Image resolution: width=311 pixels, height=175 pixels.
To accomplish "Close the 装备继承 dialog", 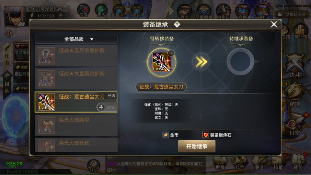I will 274,24.
